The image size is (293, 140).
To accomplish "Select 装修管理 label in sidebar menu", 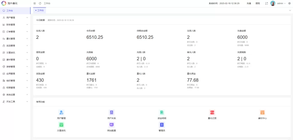I will (x=11, y=67).
